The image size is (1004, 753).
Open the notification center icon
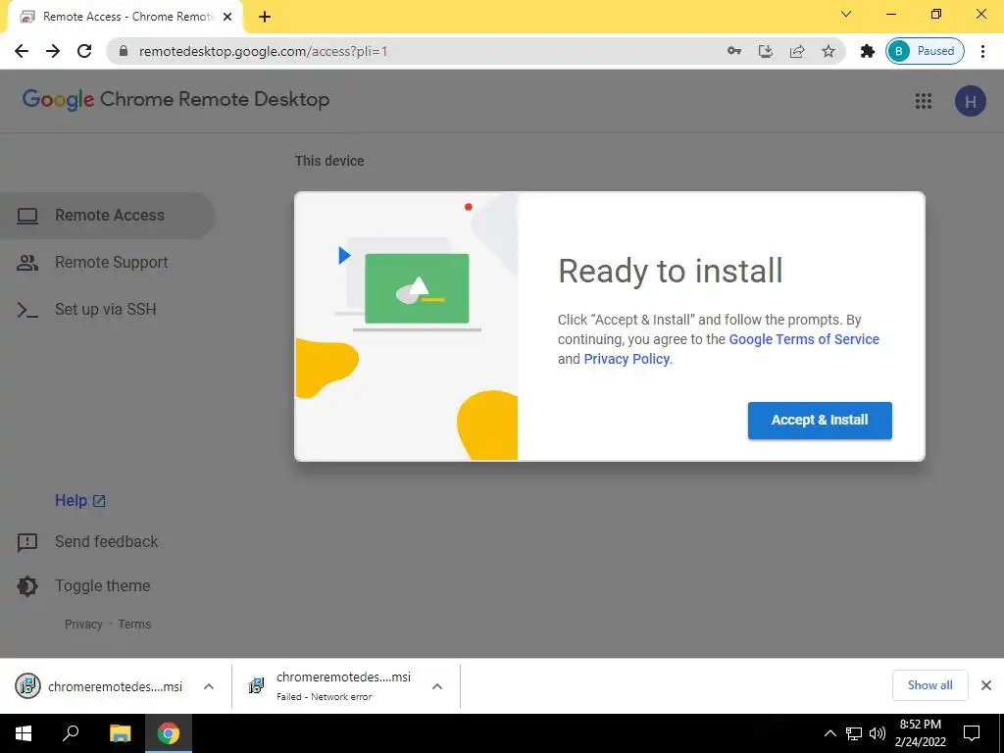pyautogui.click(x=972, y=733)
